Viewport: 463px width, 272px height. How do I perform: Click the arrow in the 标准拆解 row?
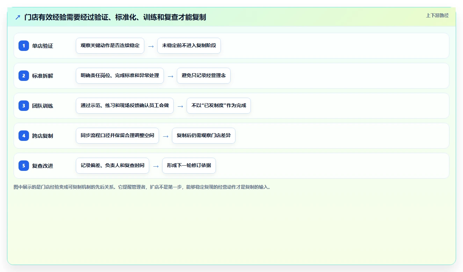pos(171,76)
